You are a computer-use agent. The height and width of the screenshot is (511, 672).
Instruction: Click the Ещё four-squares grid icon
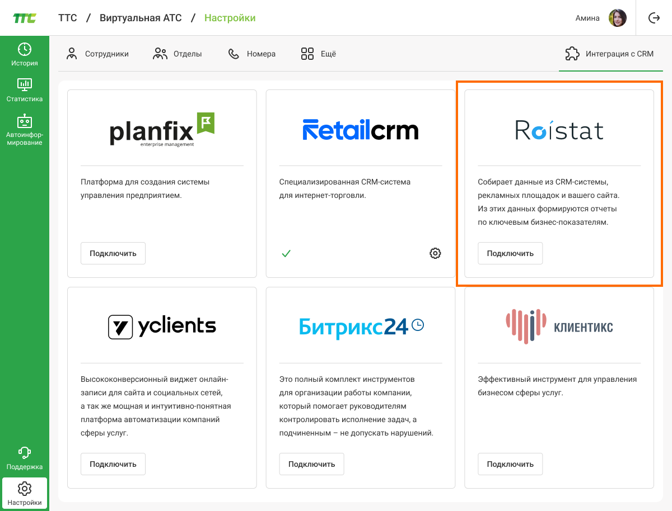coord(307,54)
